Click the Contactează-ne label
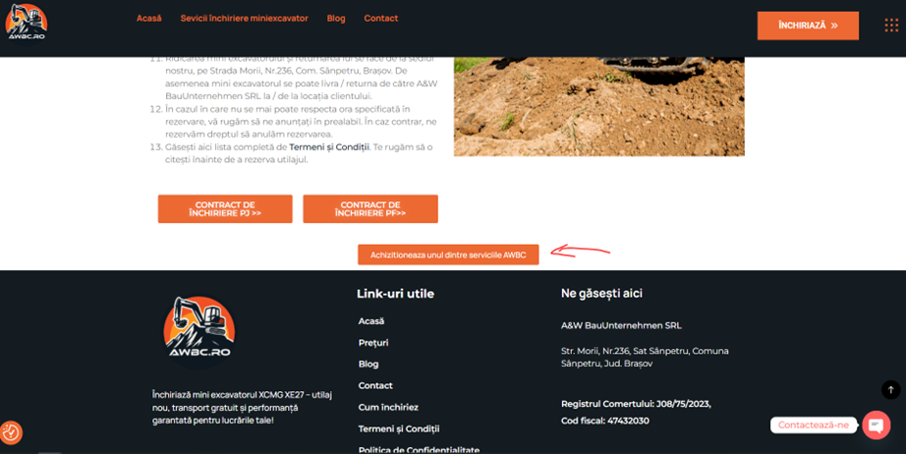Screen dimensions: 906x454 click(813, 426)
